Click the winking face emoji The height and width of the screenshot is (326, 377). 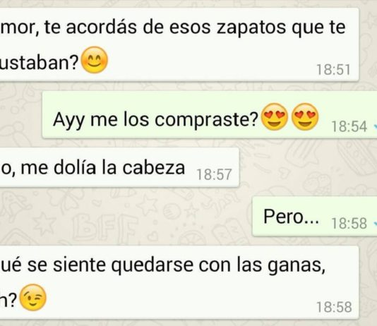32,297
